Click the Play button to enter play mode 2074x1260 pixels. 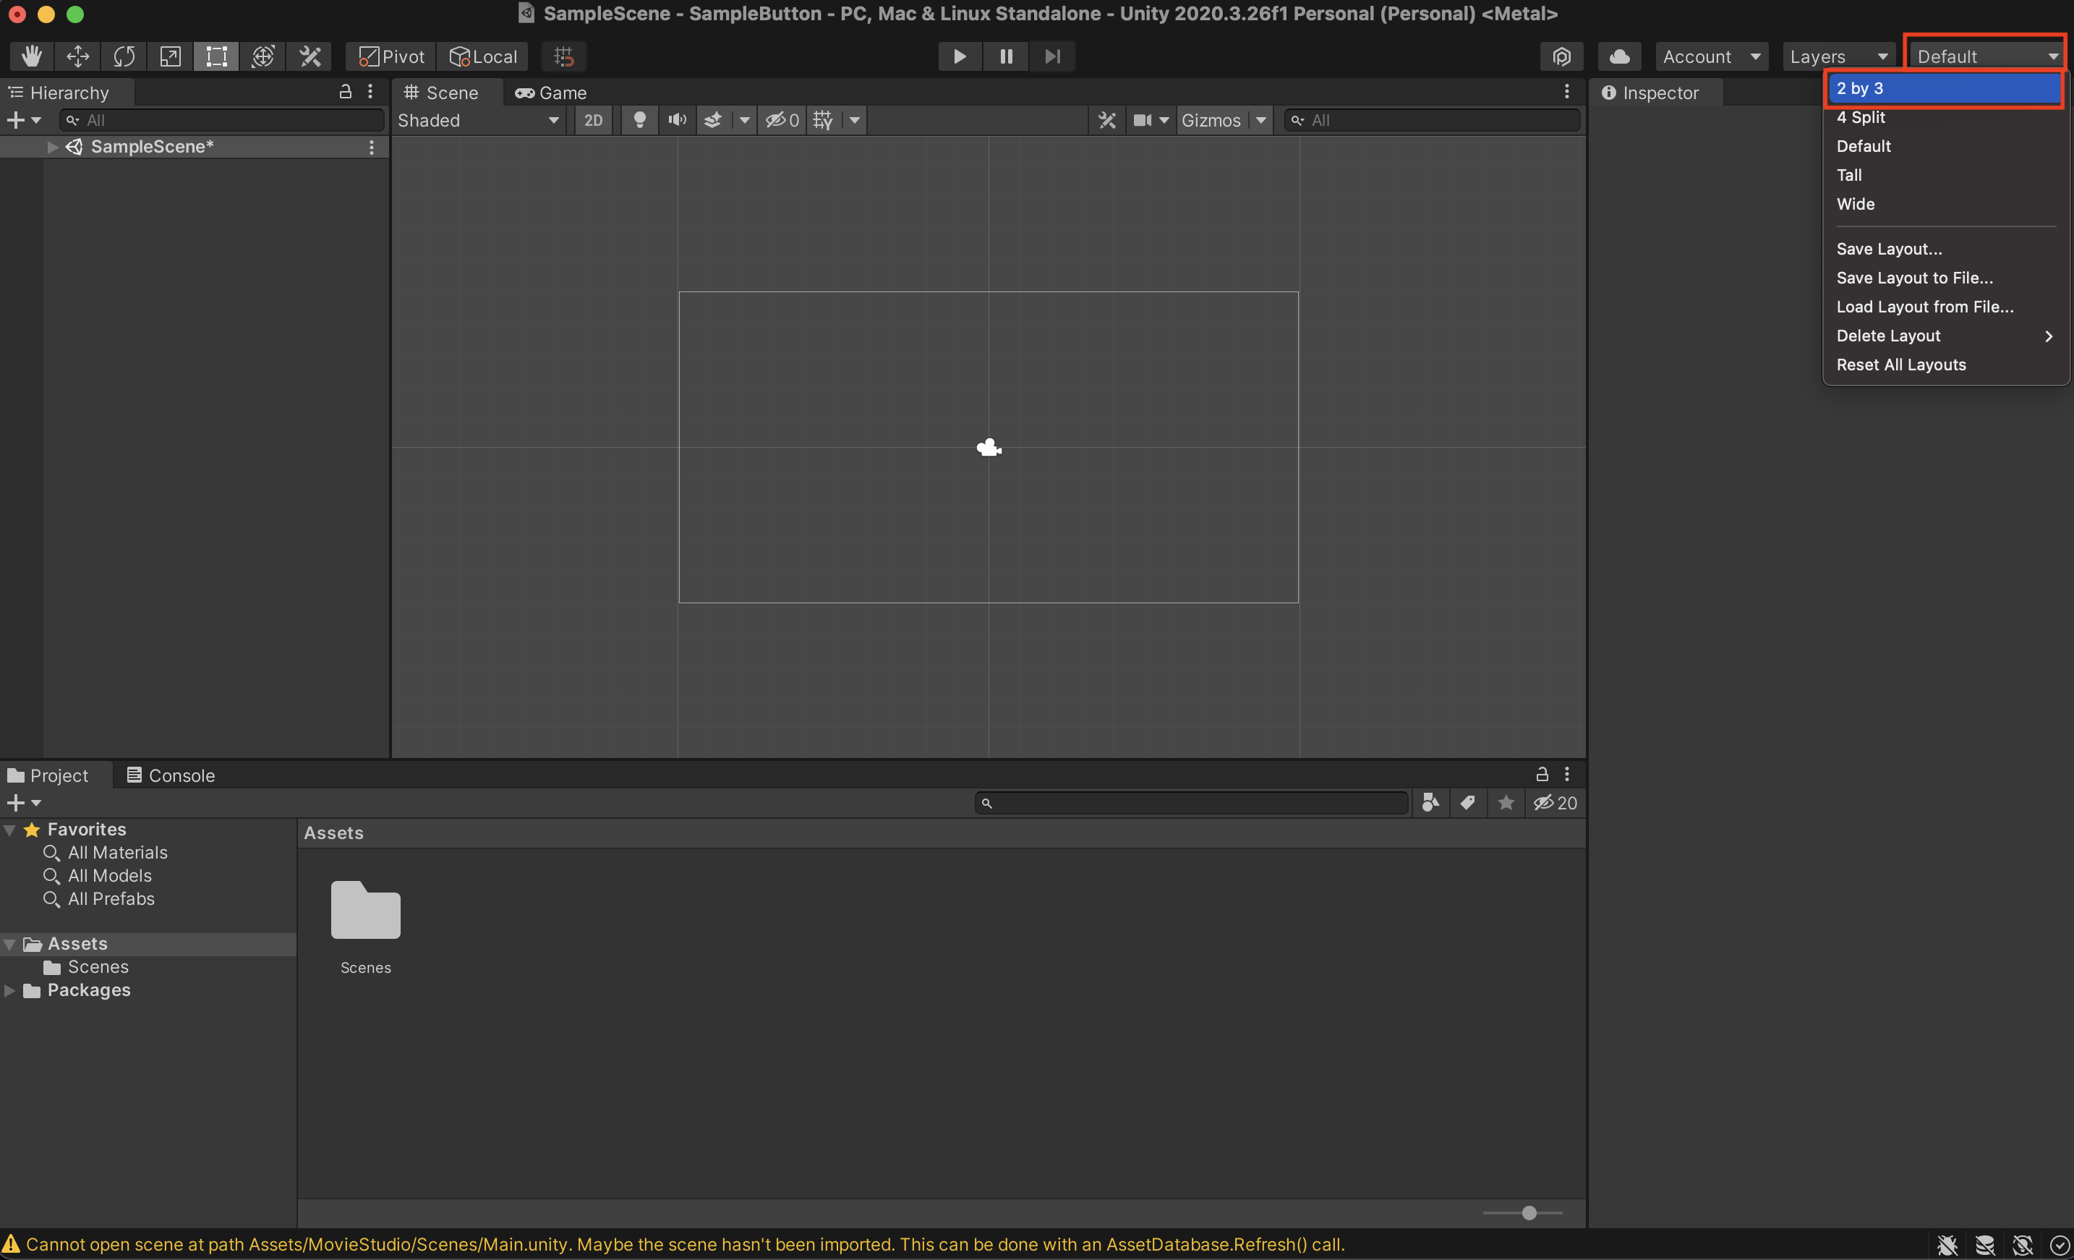click(959, 56)
